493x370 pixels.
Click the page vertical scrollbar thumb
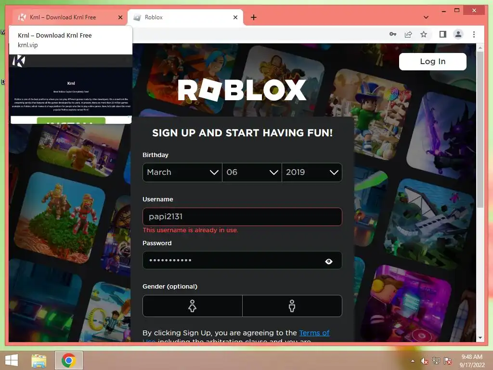(480, 129)
